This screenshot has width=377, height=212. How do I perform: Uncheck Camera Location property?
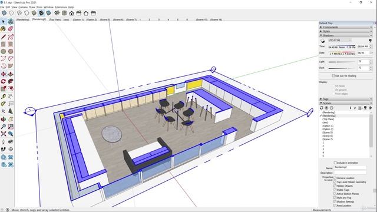335,178
